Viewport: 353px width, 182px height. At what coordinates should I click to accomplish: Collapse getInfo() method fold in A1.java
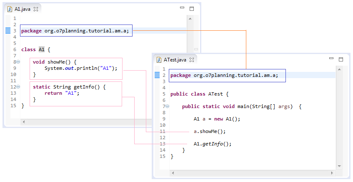pos(18,86)
